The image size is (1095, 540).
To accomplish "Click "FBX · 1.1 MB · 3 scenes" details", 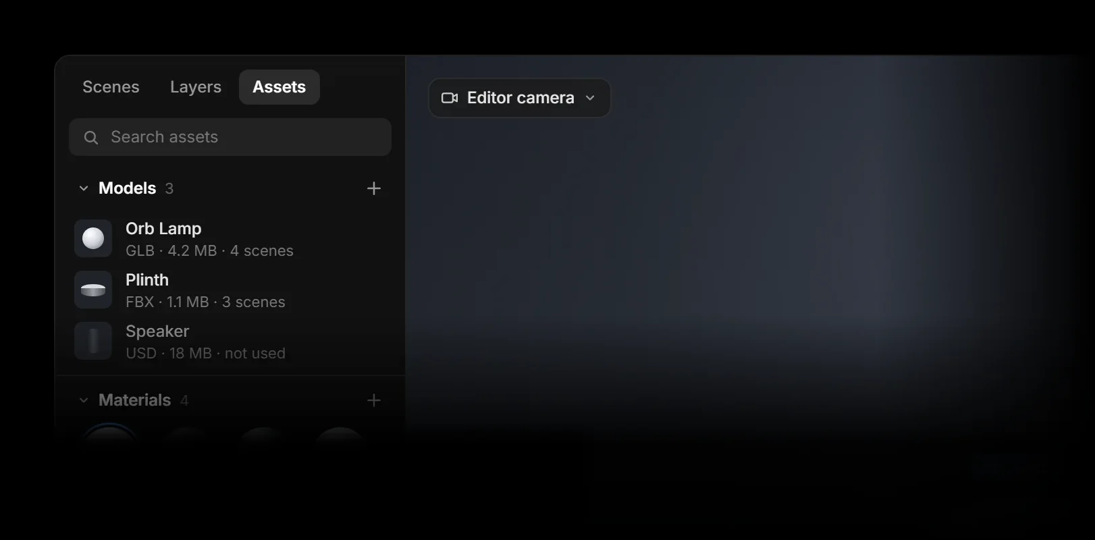I will pyautogui.click(x=205, y=302).
